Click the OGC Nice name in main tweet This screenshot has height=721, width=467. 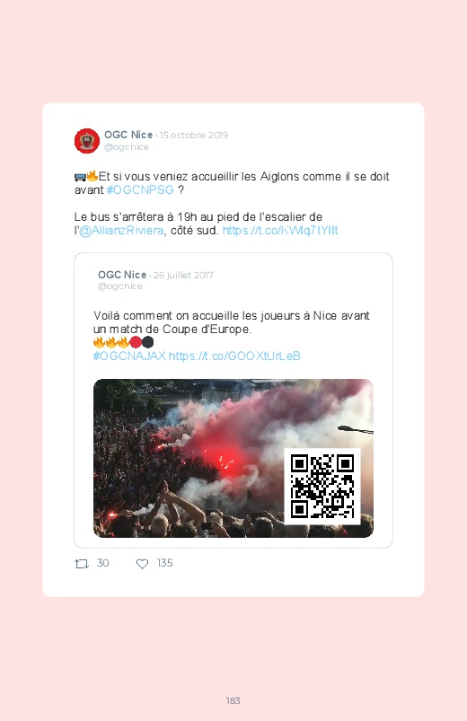pos(128,135)
